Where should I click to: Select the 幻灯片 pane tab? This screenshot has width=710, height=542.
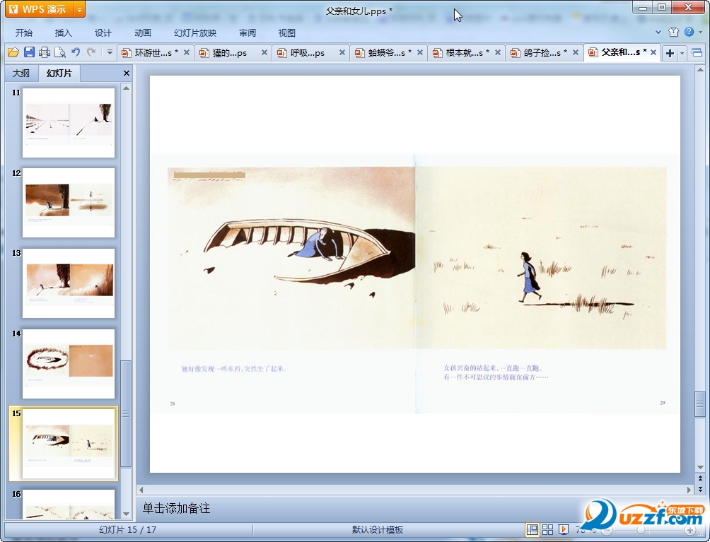59,73
